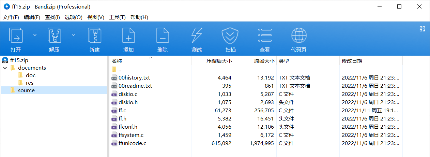Click C file icon of ffsystem.c
This screenshot has height=157, width=430.
(x=114, y=135)
